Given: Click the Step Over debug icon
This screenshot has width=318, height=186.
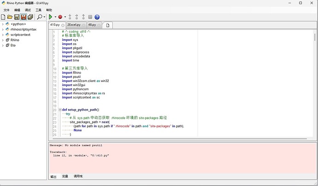Looking at the screenshot, I should [x=77, y=17].
